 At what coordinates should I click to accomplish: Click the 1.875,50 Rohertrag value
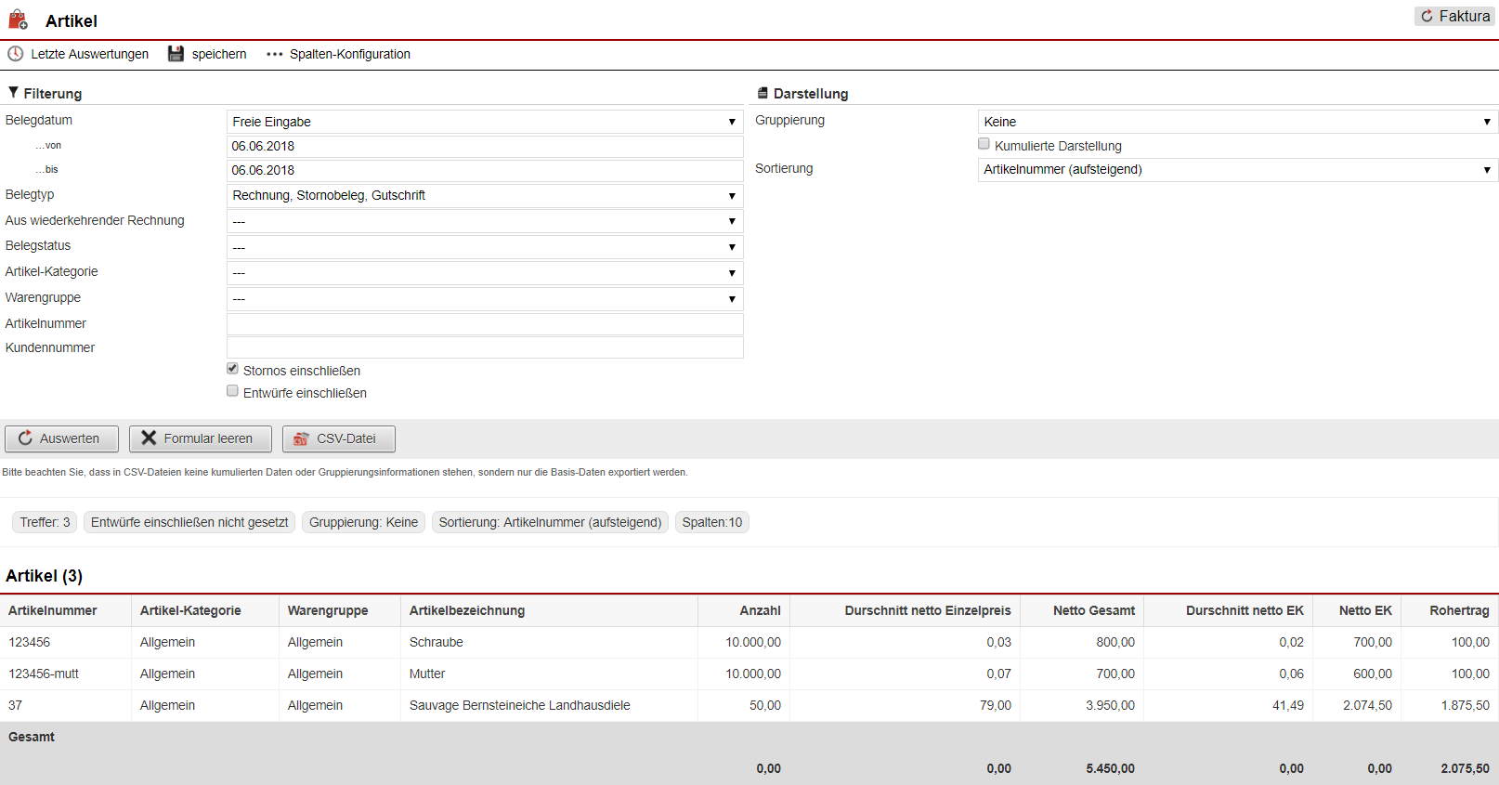click(1466, 705)
